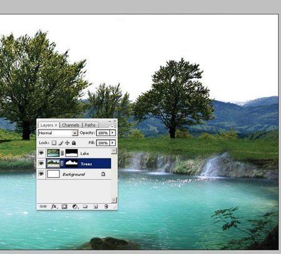Select the Lake layer image thumbnail

click(53, 153)
